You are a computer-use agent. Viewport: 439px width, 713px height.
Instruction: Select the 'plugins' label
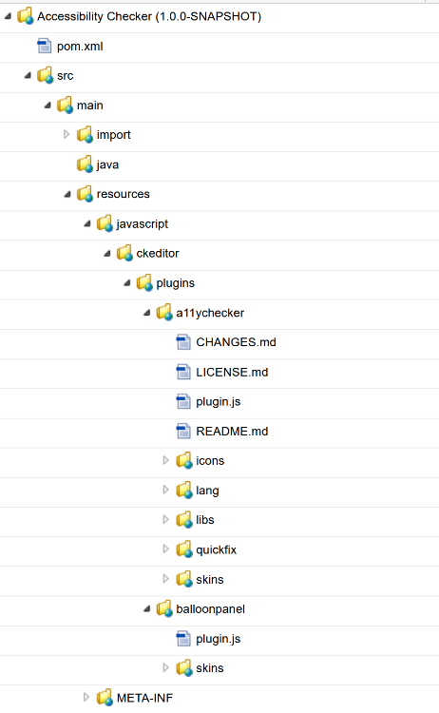pos(176,283)
